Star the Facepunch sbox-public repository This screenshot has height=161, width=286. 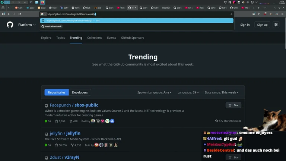coord(233,105)
